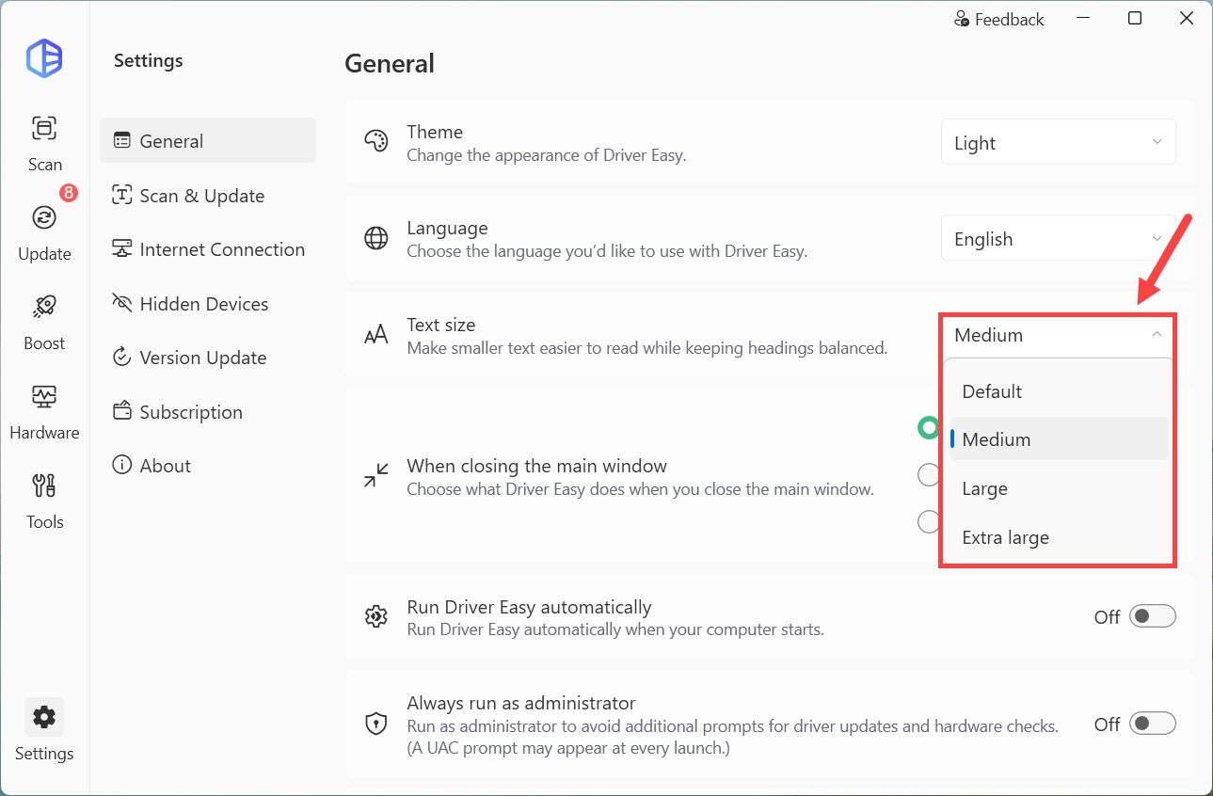Choose Medium text size option
1213x796 pixels.
[1059, 439]
